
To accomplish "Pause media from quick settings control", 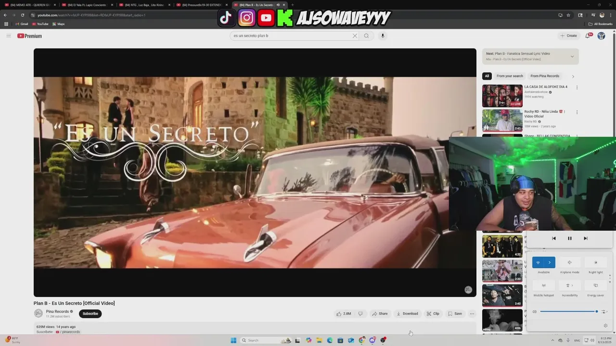I will point(569,238).
